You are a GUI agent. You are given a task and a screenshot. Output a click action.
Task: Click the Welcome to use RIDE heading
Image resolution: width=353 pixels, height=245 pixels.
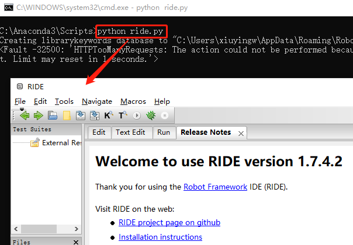pos(219,162)
